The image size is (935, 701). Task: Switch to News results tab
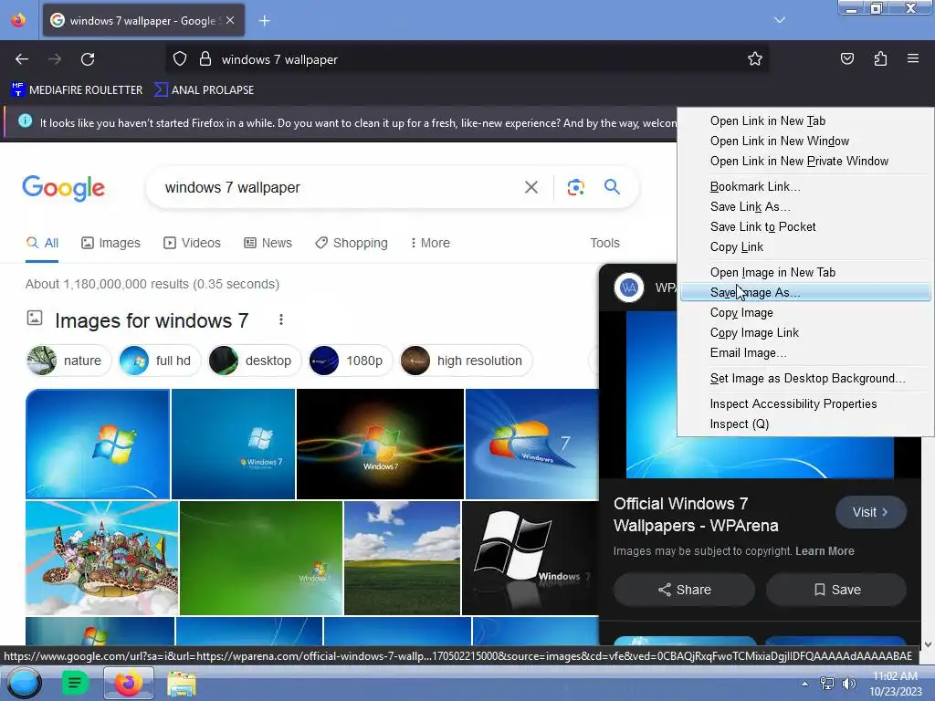point(268,243)
